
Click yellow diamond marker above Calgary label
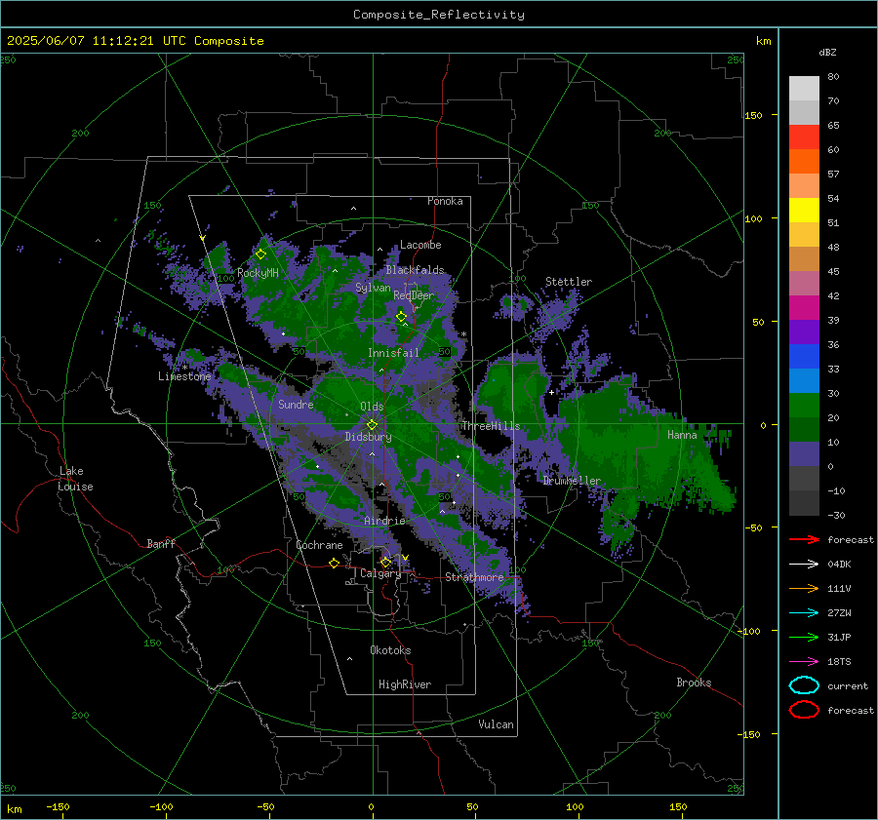tap(385, 562)
